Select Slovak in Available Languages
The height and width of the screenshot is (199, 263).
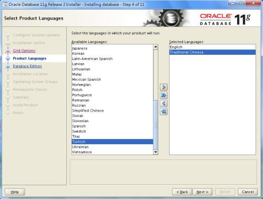coord(113,116)
